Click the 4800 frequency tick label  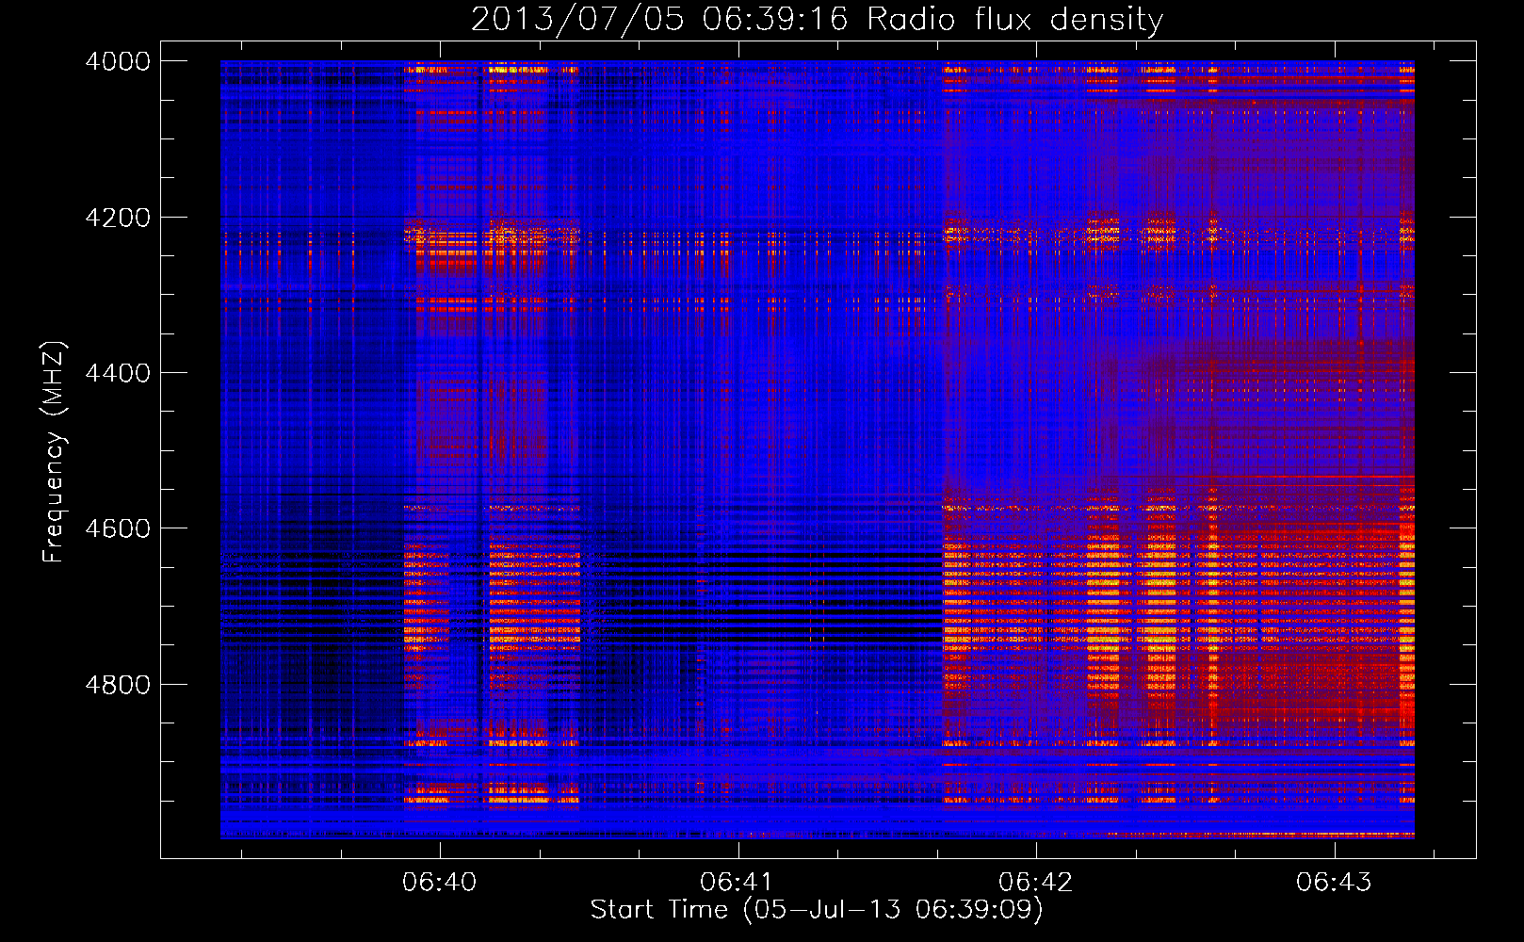(x=118, y=685)
